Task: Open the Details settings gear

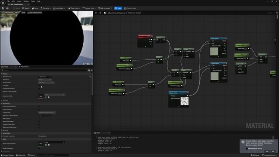Action: pyautogui.click(x=92, y=70)
